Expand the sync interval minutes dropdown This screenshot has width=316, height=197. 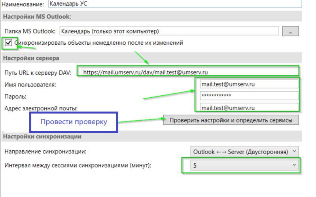(x=244, y=165)
